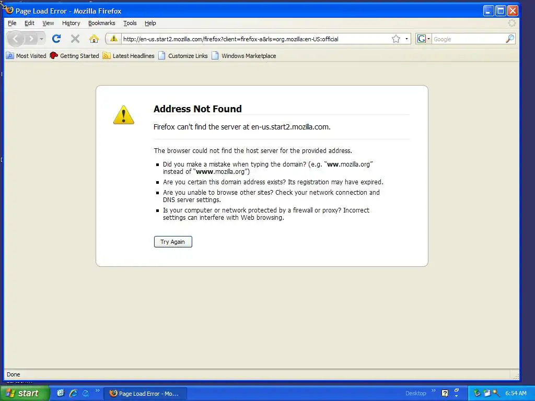Click the help question mark taskbar icon
Screen dimensions: 535x401
click(445, 394)
